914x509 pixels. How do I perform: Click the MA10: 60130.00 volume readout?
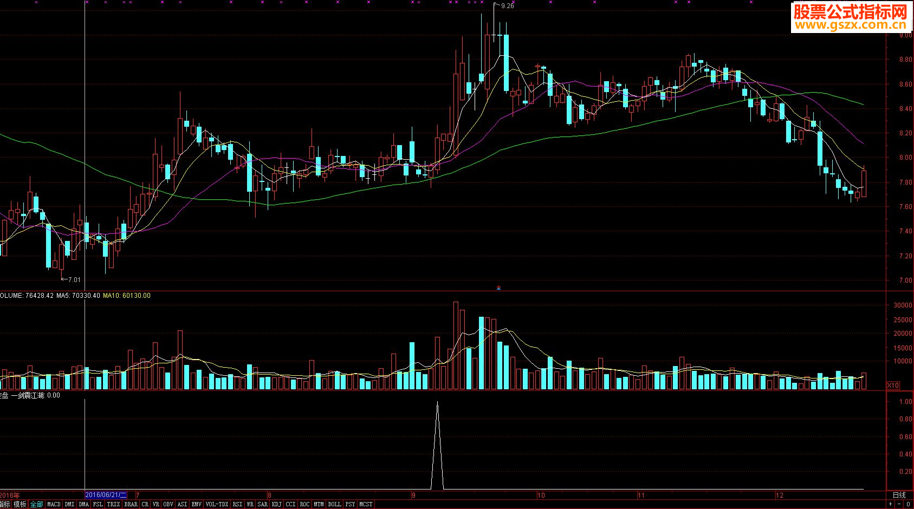[x=127, y=296]
